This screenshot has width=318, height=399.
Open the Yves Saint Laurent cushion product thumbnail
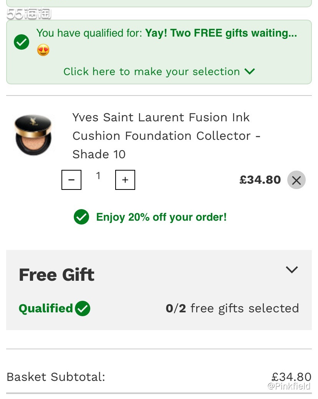tap(33, 135)
